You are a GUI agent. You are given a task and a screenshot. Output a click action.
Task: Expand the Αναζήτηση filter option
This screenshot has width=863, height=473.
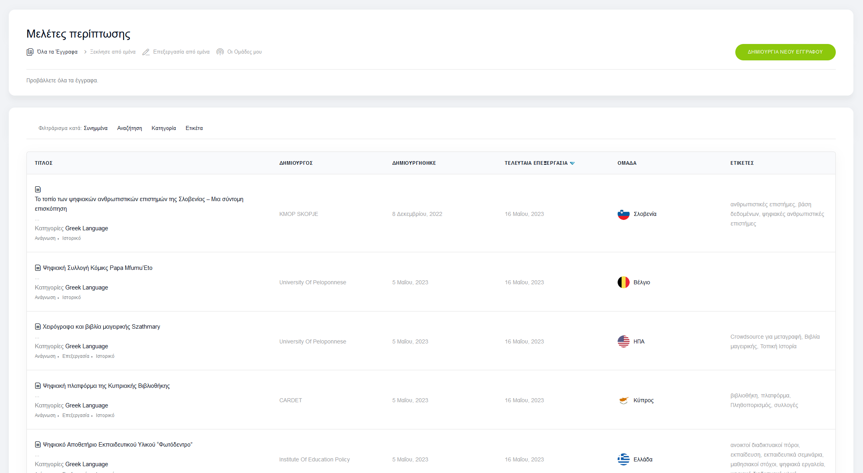click(x=129, y=128)
